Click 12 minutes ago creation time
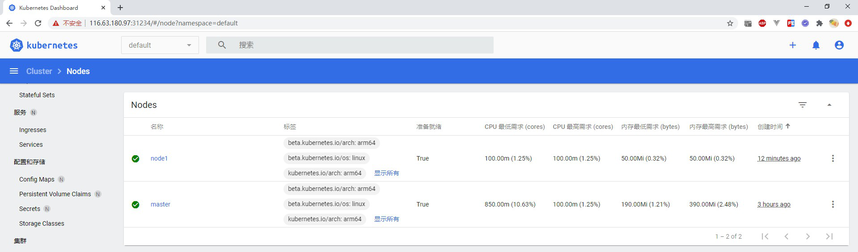858x252 pixels. pyautogui.click(x=779, y=158)
